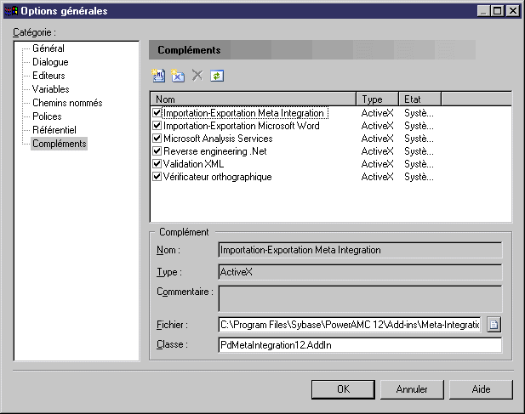Click the add ActiveX complement icon
Image resolution: width=525 pixels, height=414 pixels.
point(177,76)
